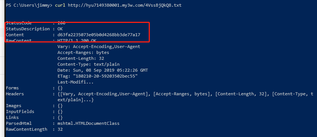Click the Forms property label
The height and width of the screenshot is (137, 317).
click(x=12, y=88)
